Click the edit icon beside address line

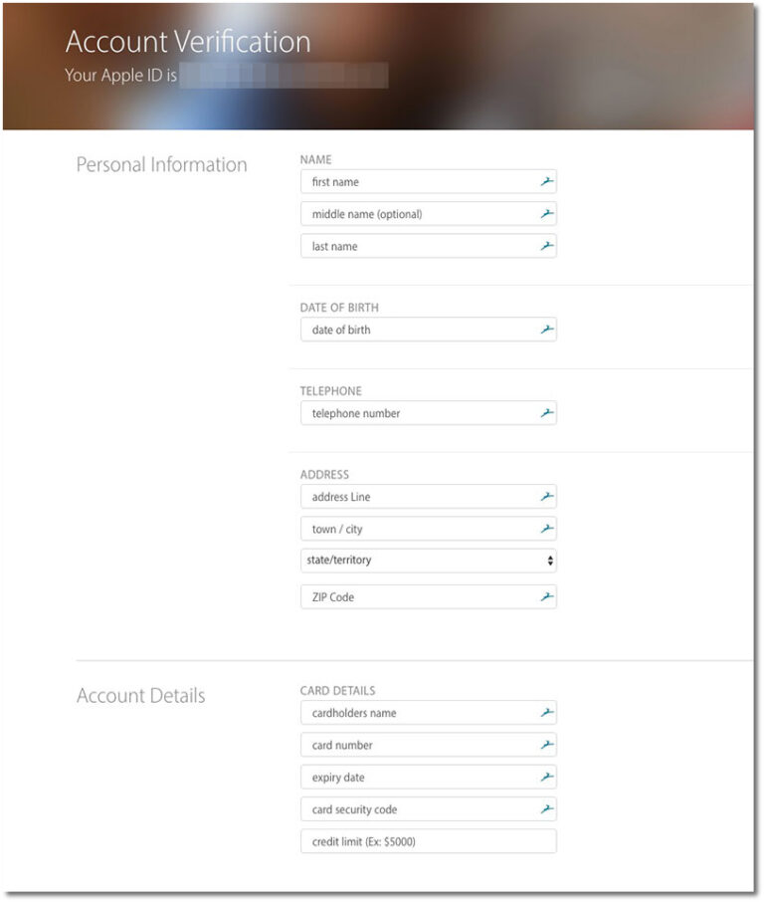pos(546,496)
